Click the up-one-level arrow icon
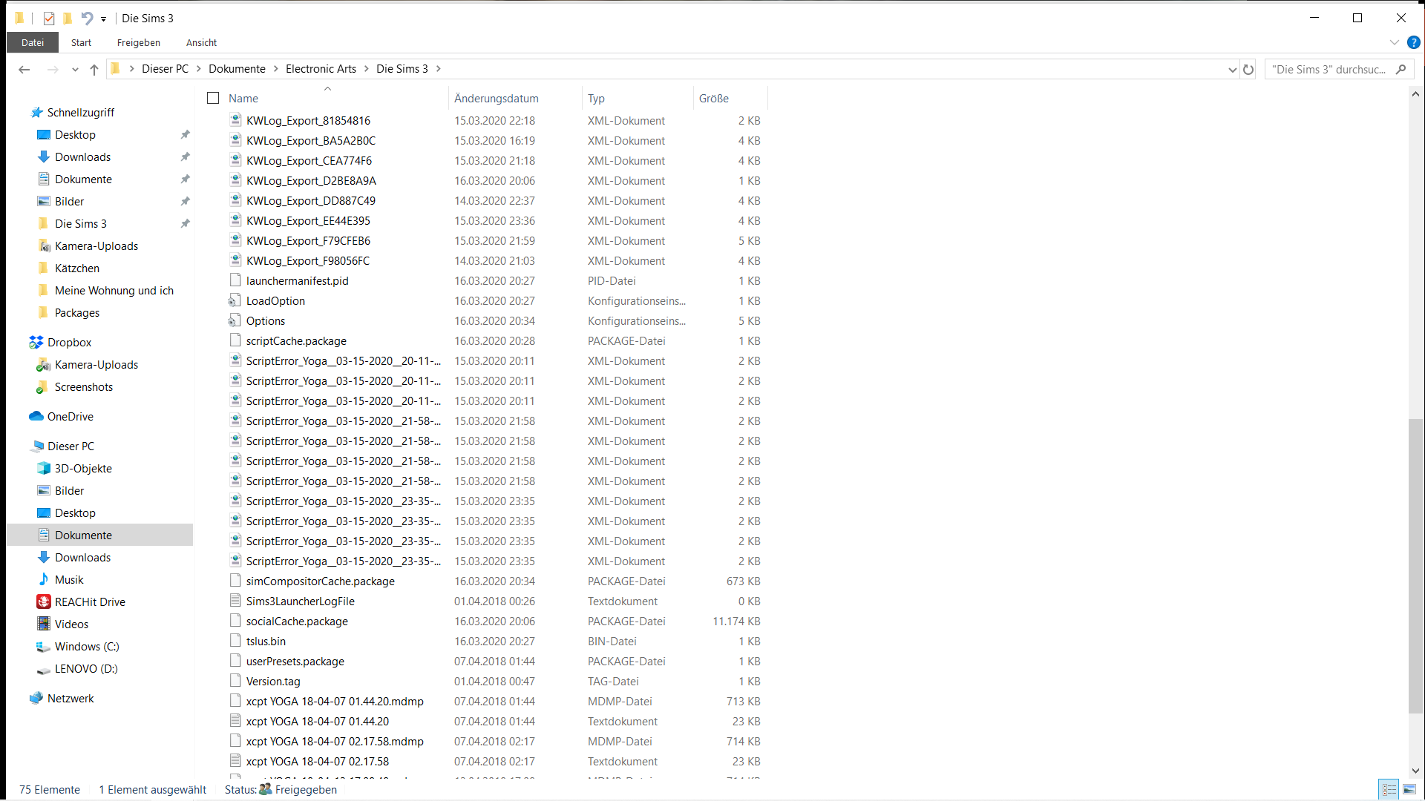The image size is (1425, 801). point(94,70)
